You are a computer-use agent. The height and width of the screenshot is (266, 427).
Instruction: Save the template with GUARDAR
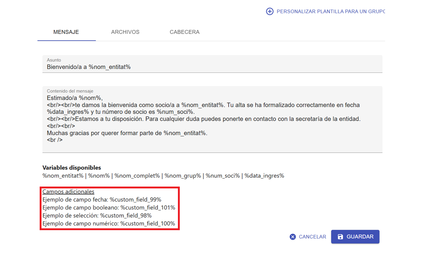(355, 237)
